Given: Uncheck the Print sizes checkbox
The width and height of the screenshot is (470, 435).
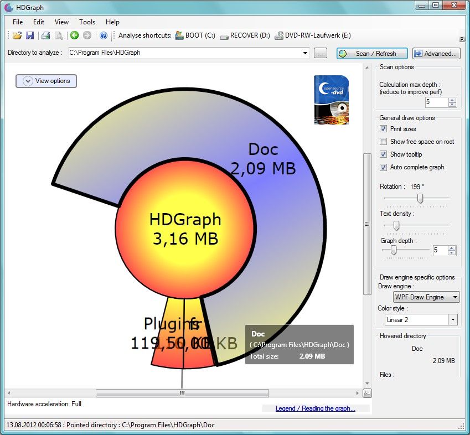Looking at the screenshot, I should click(383, 129).
